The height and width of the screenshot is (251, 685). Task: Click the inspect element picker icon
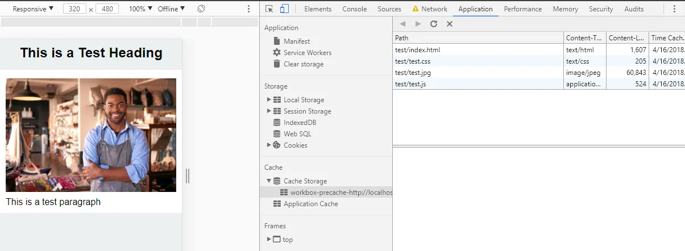click(x=269, y=9)
